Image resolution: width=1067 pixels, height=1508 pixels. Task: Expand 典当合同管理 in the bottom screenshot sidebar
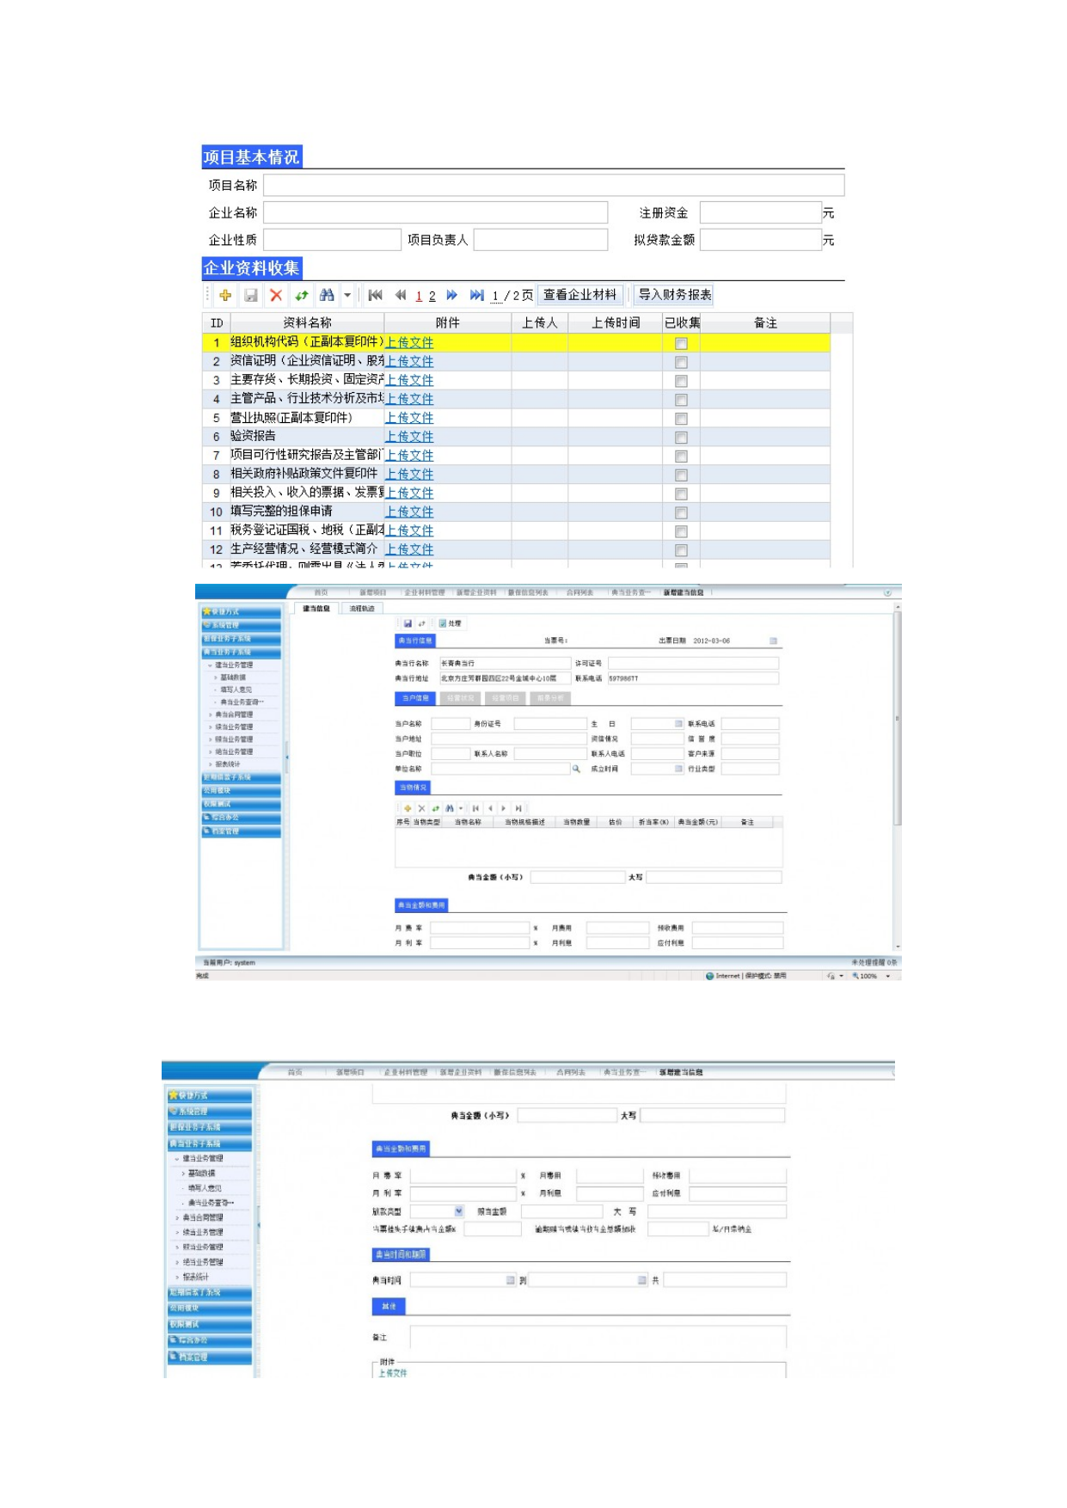pos(177,1217)
